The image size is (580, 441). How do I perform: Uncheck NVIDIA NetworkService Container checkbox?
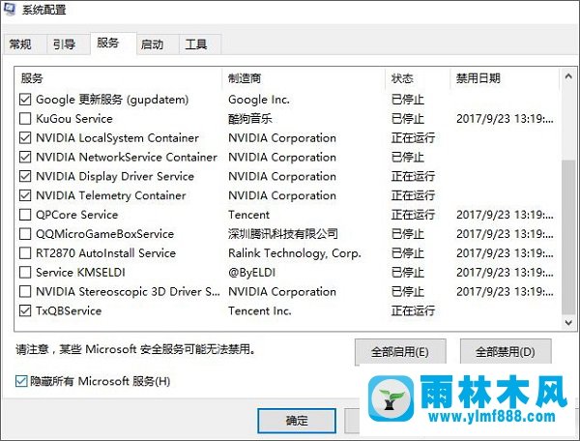click(x=25, y=157)
